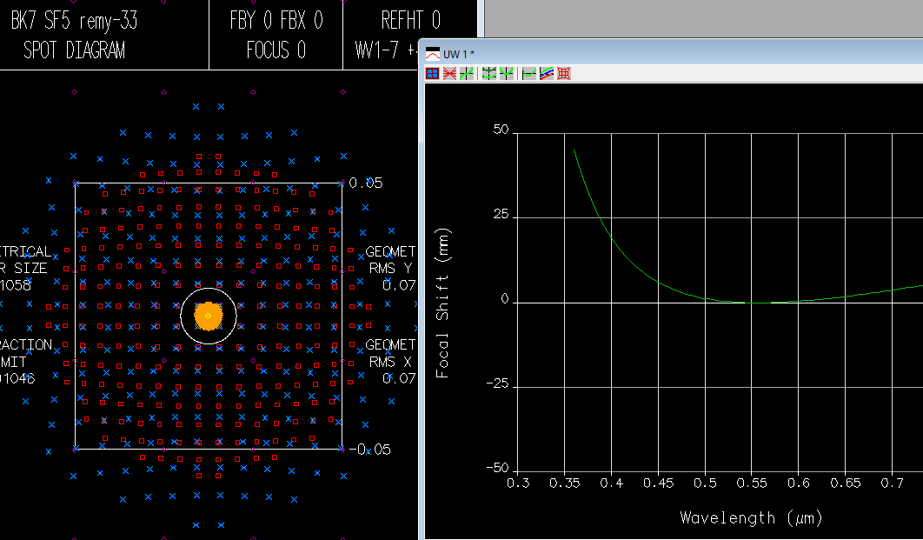923x540 pixels.
Task: Click the 'Focal Shift (mm)' axis label
Action: coord(442,303)
